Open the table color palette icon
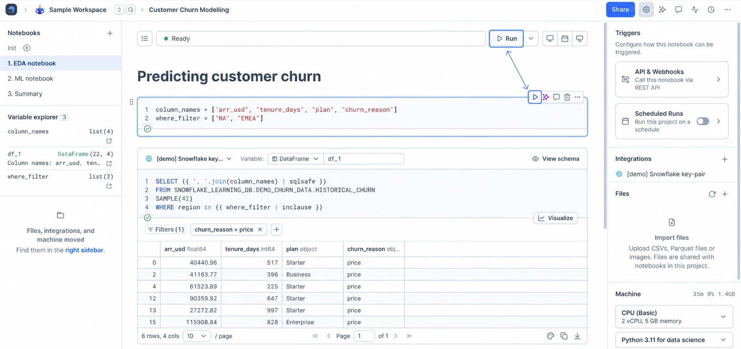This screenshot has height=349, width=741. [550, 336]
